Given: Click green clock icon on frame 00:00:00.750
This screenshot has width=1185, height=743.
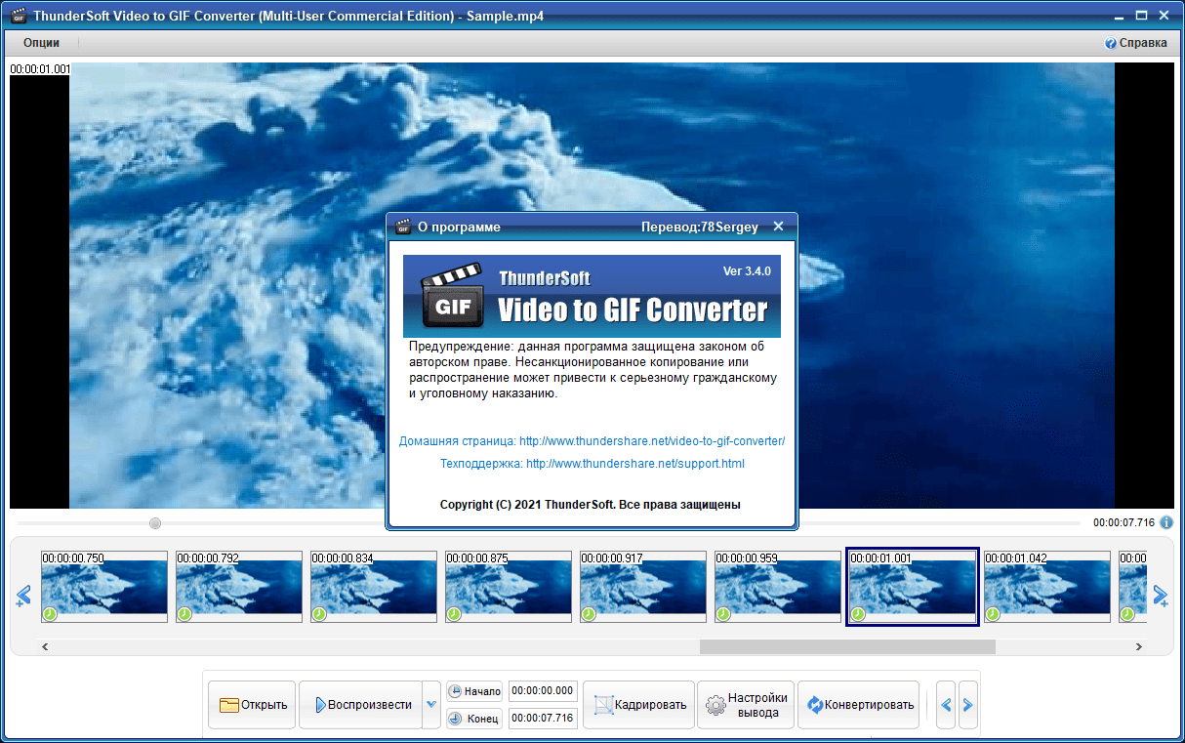Looking at the screenshot, I should pos(50,614).
